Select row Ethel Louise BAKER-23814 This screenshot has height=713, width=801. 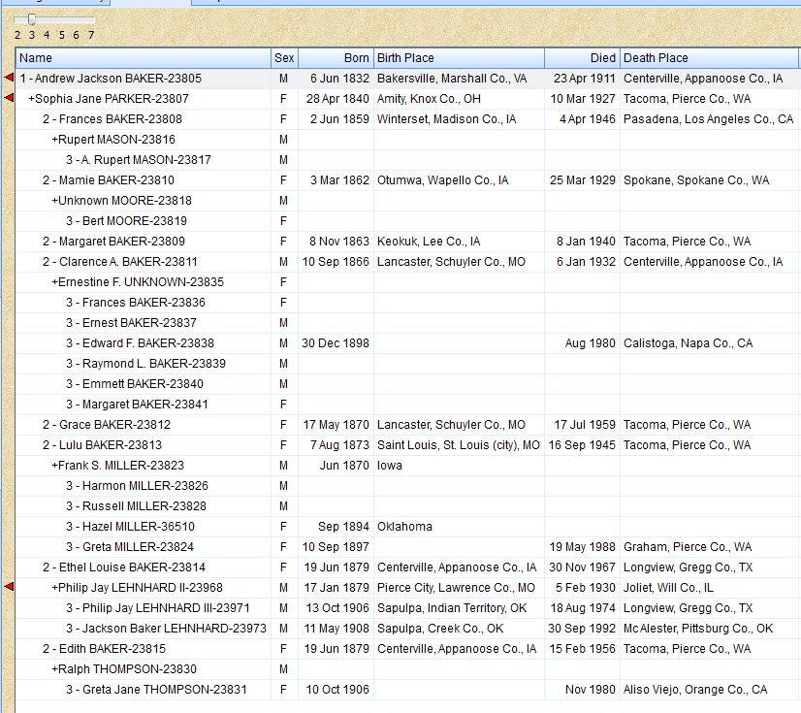click(x=407, y=567)
